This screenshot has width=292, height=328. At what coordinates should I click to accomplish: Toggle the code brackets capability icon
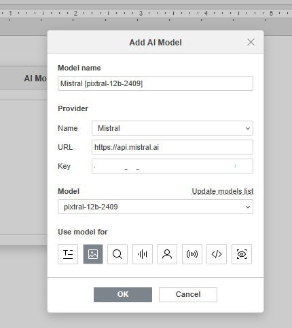click(x=217, y=254)
